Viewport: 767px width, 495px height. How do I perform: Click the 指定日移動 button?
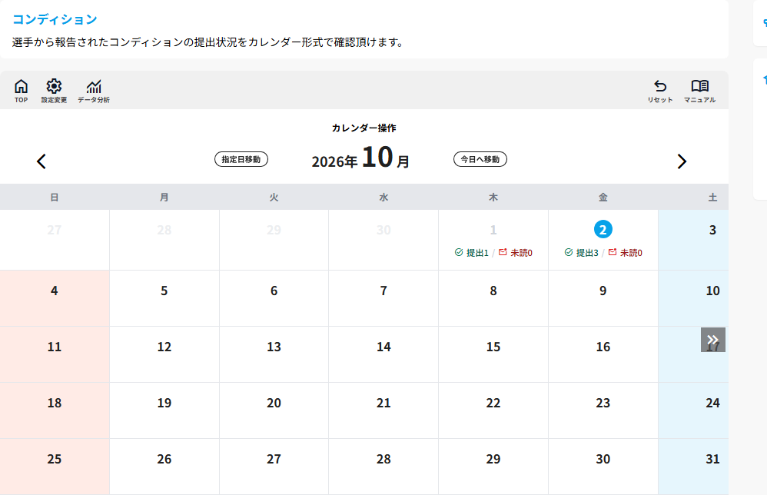coord(241,159)
